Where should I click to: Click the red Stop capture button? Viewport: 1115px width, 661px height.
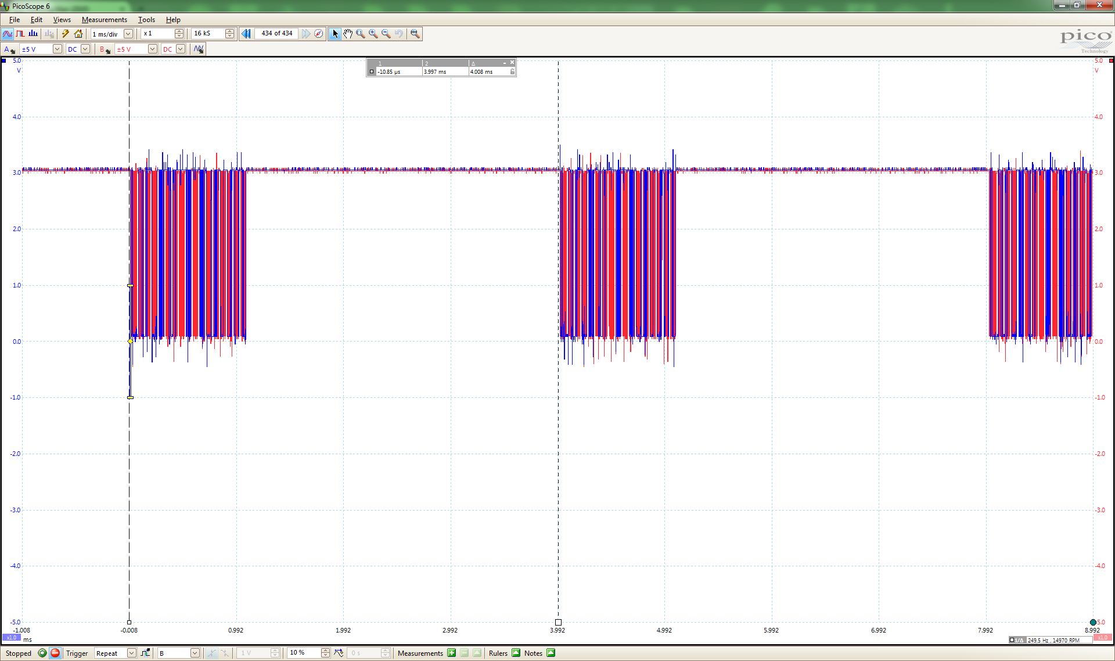coord(55,653)
